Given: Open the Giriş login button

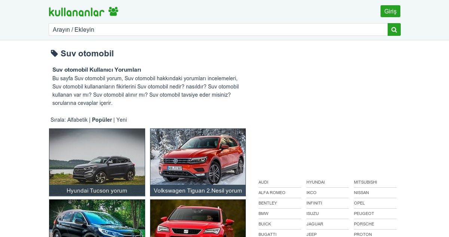Looking at the screenshot, I should point(390,11).
